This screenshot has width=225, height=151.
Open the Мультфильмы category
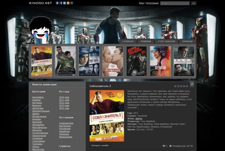tap(39, 127)
